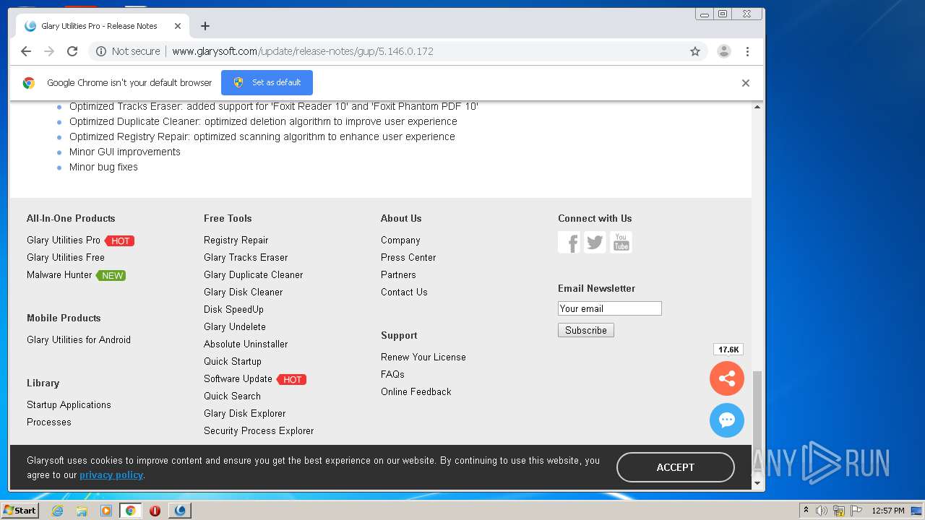Open Glary Disk Cleaner link
This screenshot has height=520, width=925.
[x=243, y=292]
